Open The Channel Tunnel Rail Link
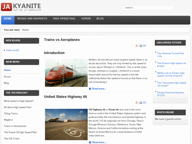Viewport: 192px width, 144px height. click(x=170, y=55)
